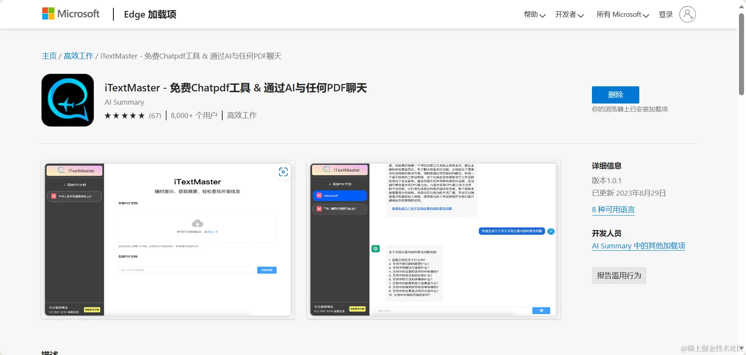Image resolution: width=746 pixels, height=355 pixels.
Task: Go to 主页 breadcrumb link
Action: tap(49, 56)
